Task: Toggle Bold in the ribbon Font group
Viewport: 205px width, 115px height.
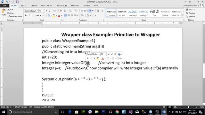Action: coord(26,16)
